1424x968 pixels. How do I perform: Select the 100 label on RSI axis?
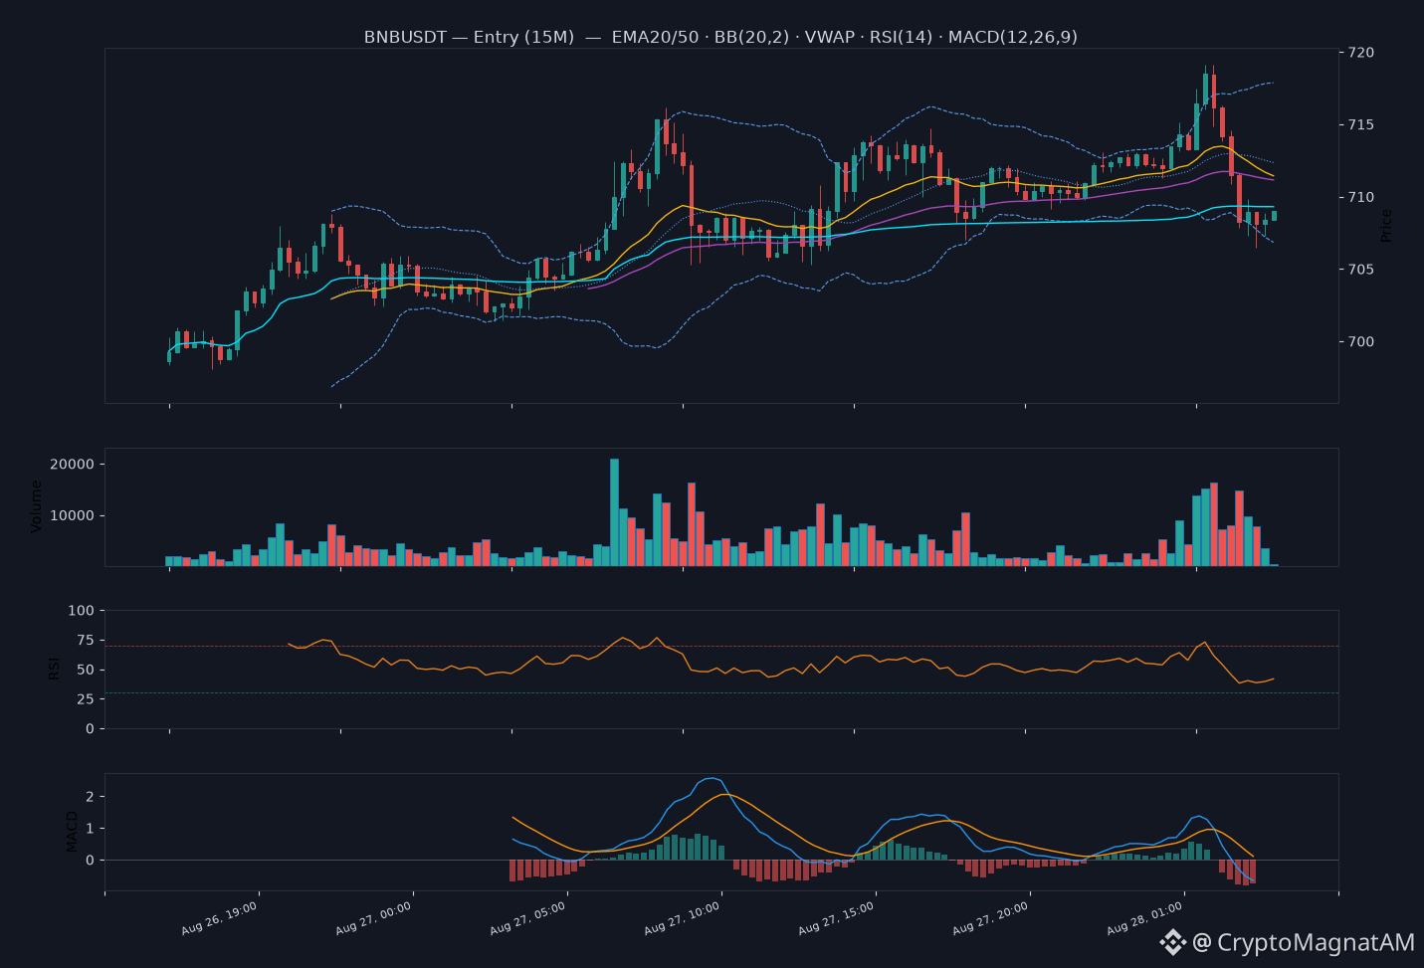tap(82, 611)
